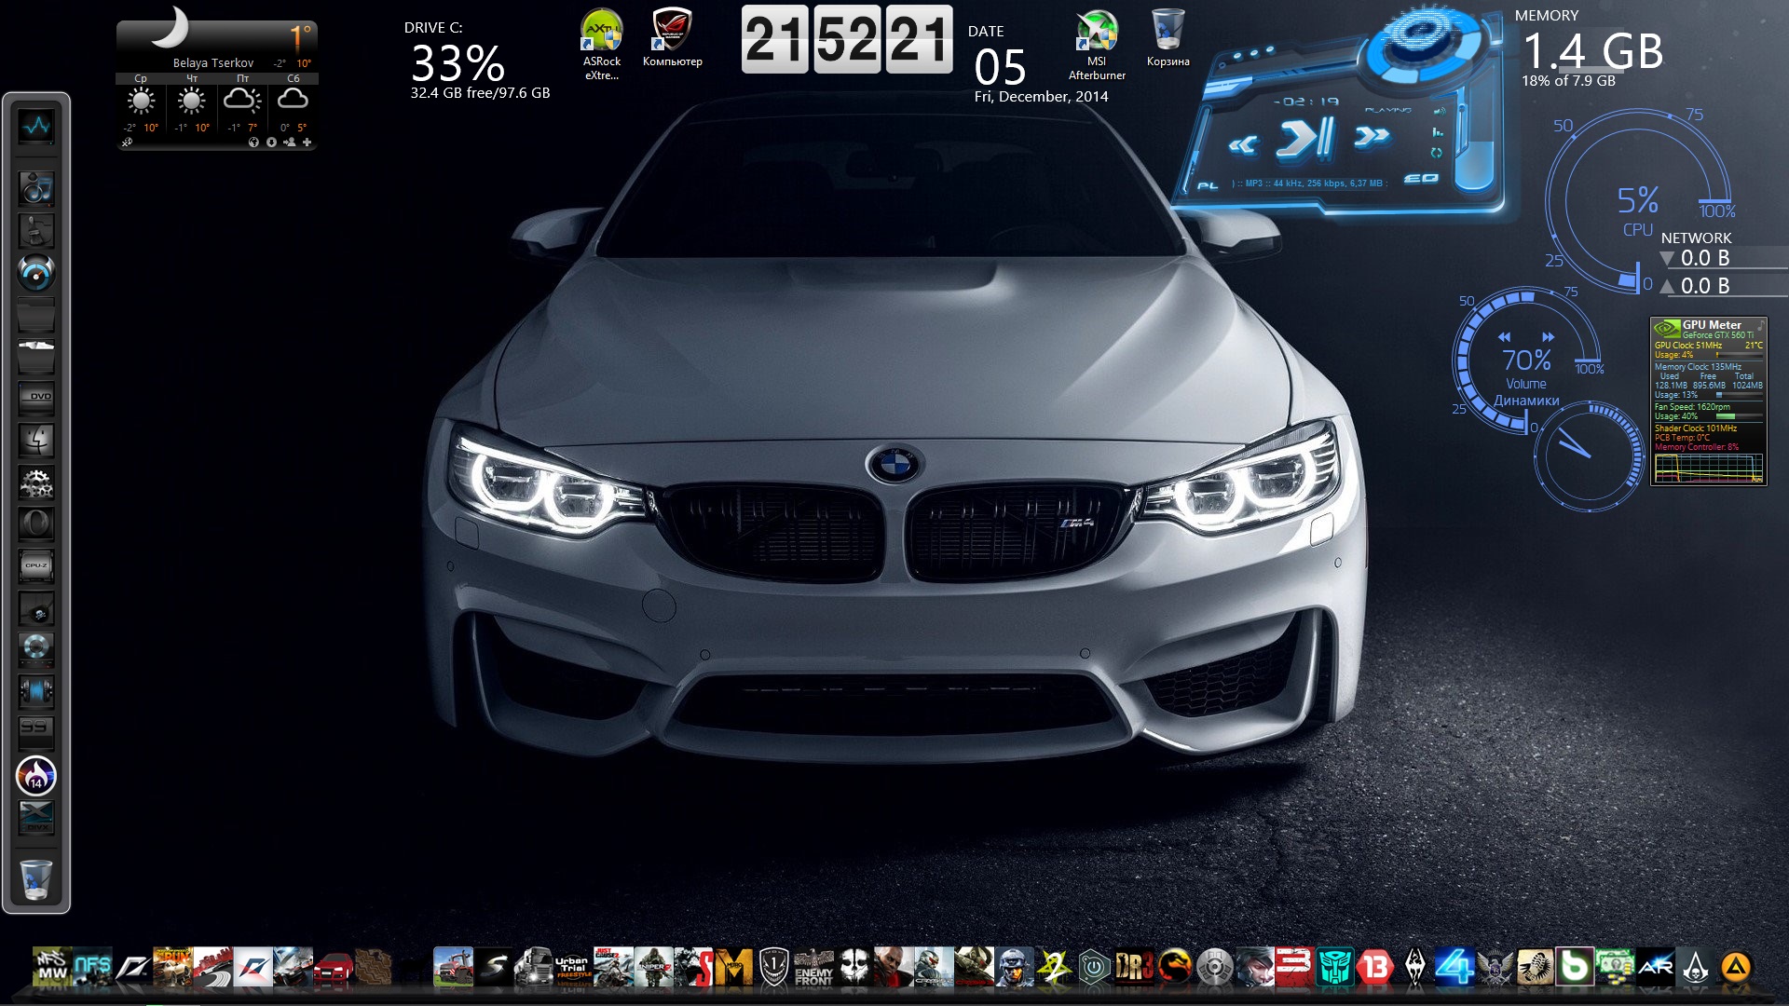Click the 1.4 GB memory readout
Screen dimensions: 1789x1006
click(1592, 51)
